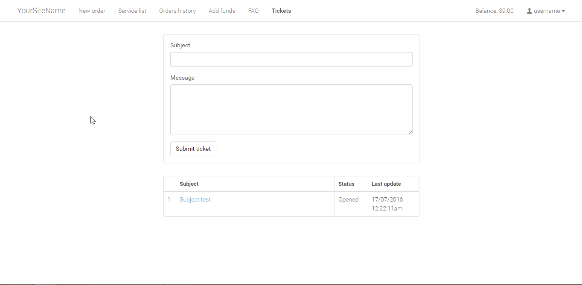Go to the YourSiteName home link
This screenshot has width=582, height=285.
tap(41, 11)
